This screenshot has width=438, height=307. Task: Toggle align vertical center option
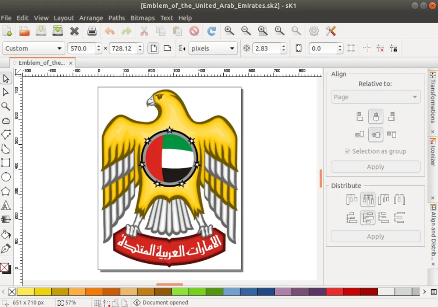pos(376,135)
